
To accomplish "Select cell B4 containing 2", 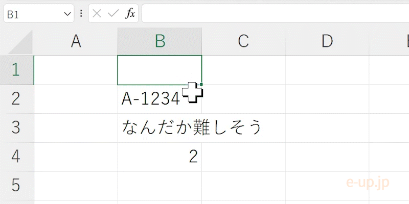I will [x=160, y=157].
